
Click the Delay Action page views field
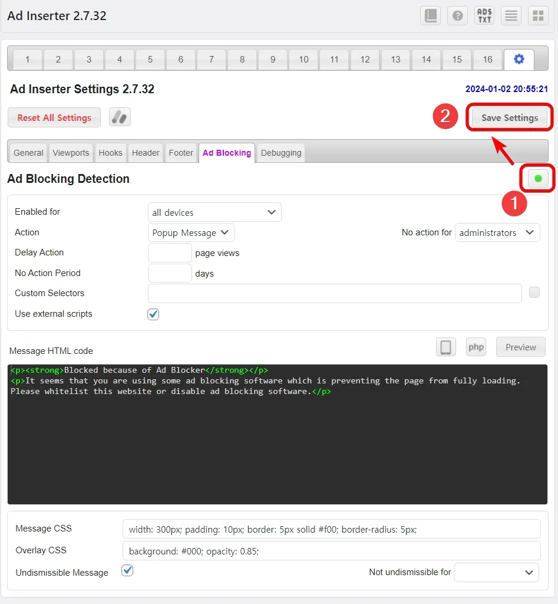coord(170,253)
